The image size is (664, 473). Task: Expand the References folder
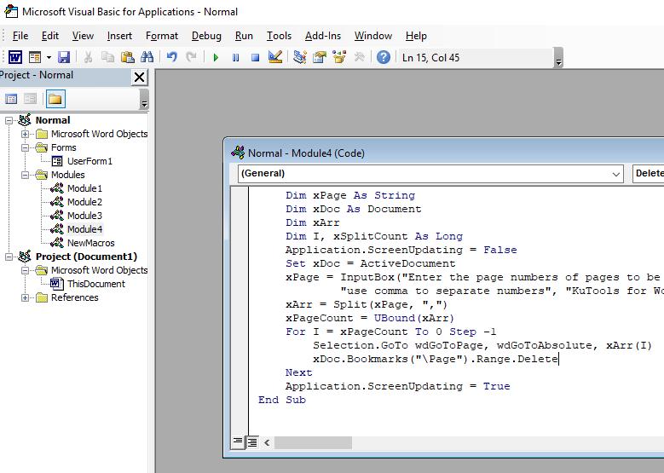(26, 297)
